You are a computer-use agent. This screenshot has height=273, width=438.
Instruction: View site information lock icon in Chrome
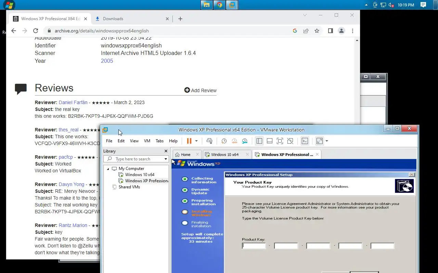point(50,31)
